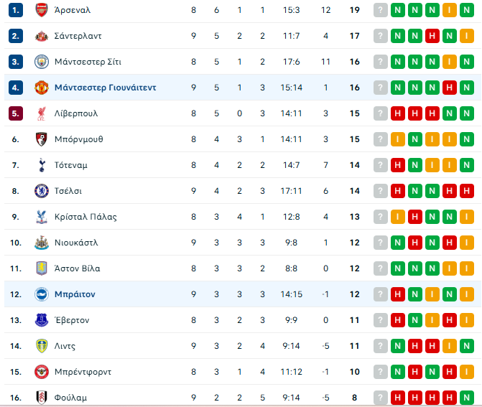Click the Chelsea club crest icon
Viewport: 482px width, 407px height.
(40, 191)
